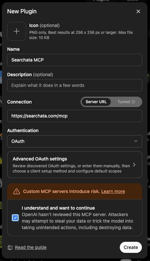Edit the server URL field
This screenshot has width=150, height=261.
coord(75,116)
